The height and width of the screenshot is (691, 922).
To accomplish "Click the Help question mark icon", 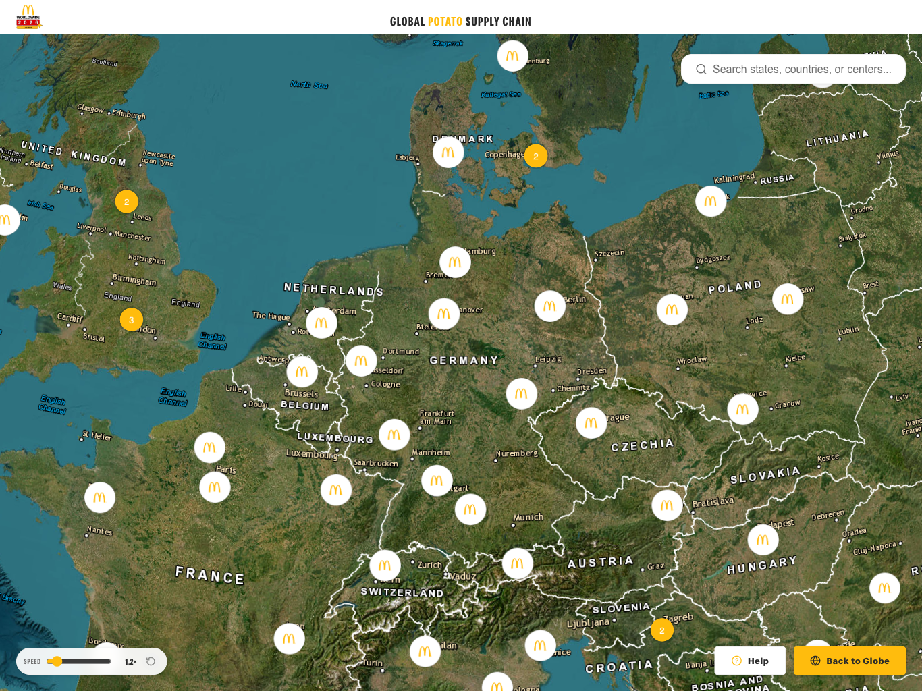I will pos(737,661).
